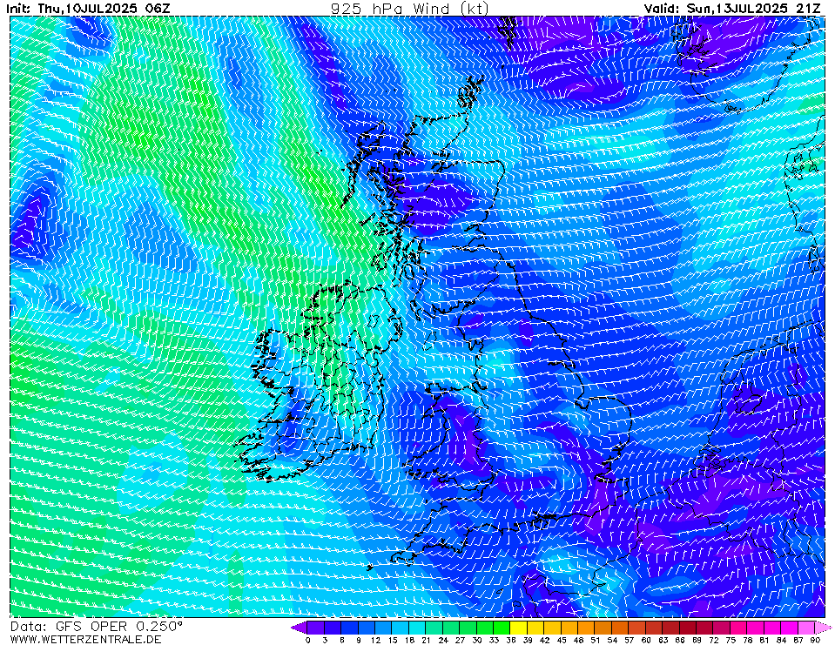Click the 'Data: GFS OPER 0.250°' text
Viewport: 835px width, 645px height.
(x=97, y=627)
